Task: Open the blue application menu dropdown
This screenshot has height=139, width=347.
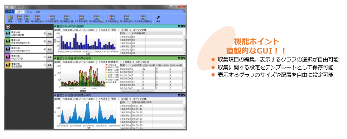Action: click(x=10, y=11)
